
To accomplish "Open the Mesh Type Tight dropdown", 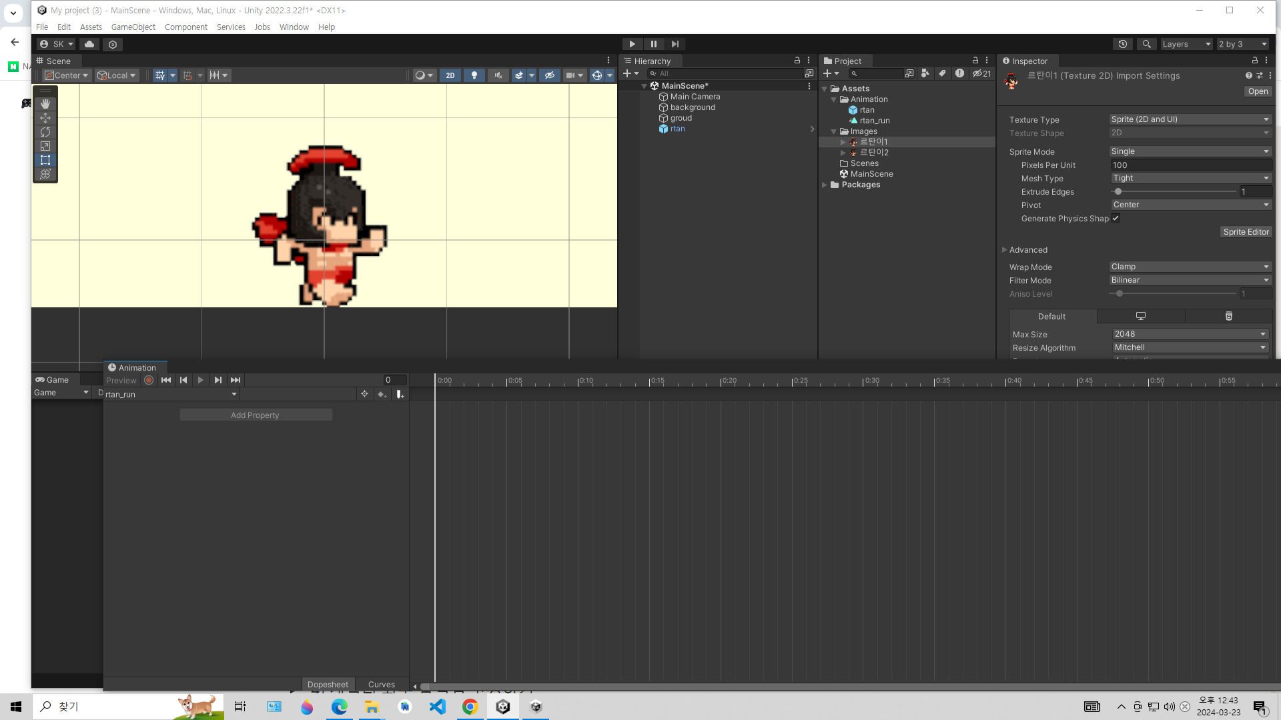I will click(1190, 178).
